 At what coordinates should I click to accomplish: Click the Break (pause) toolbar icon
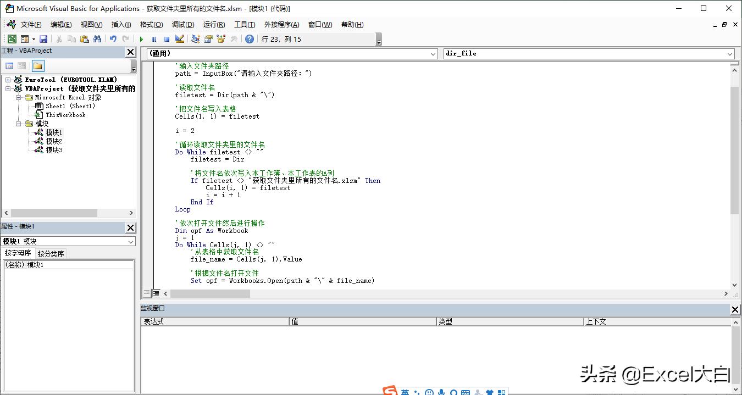coord(154,39)
